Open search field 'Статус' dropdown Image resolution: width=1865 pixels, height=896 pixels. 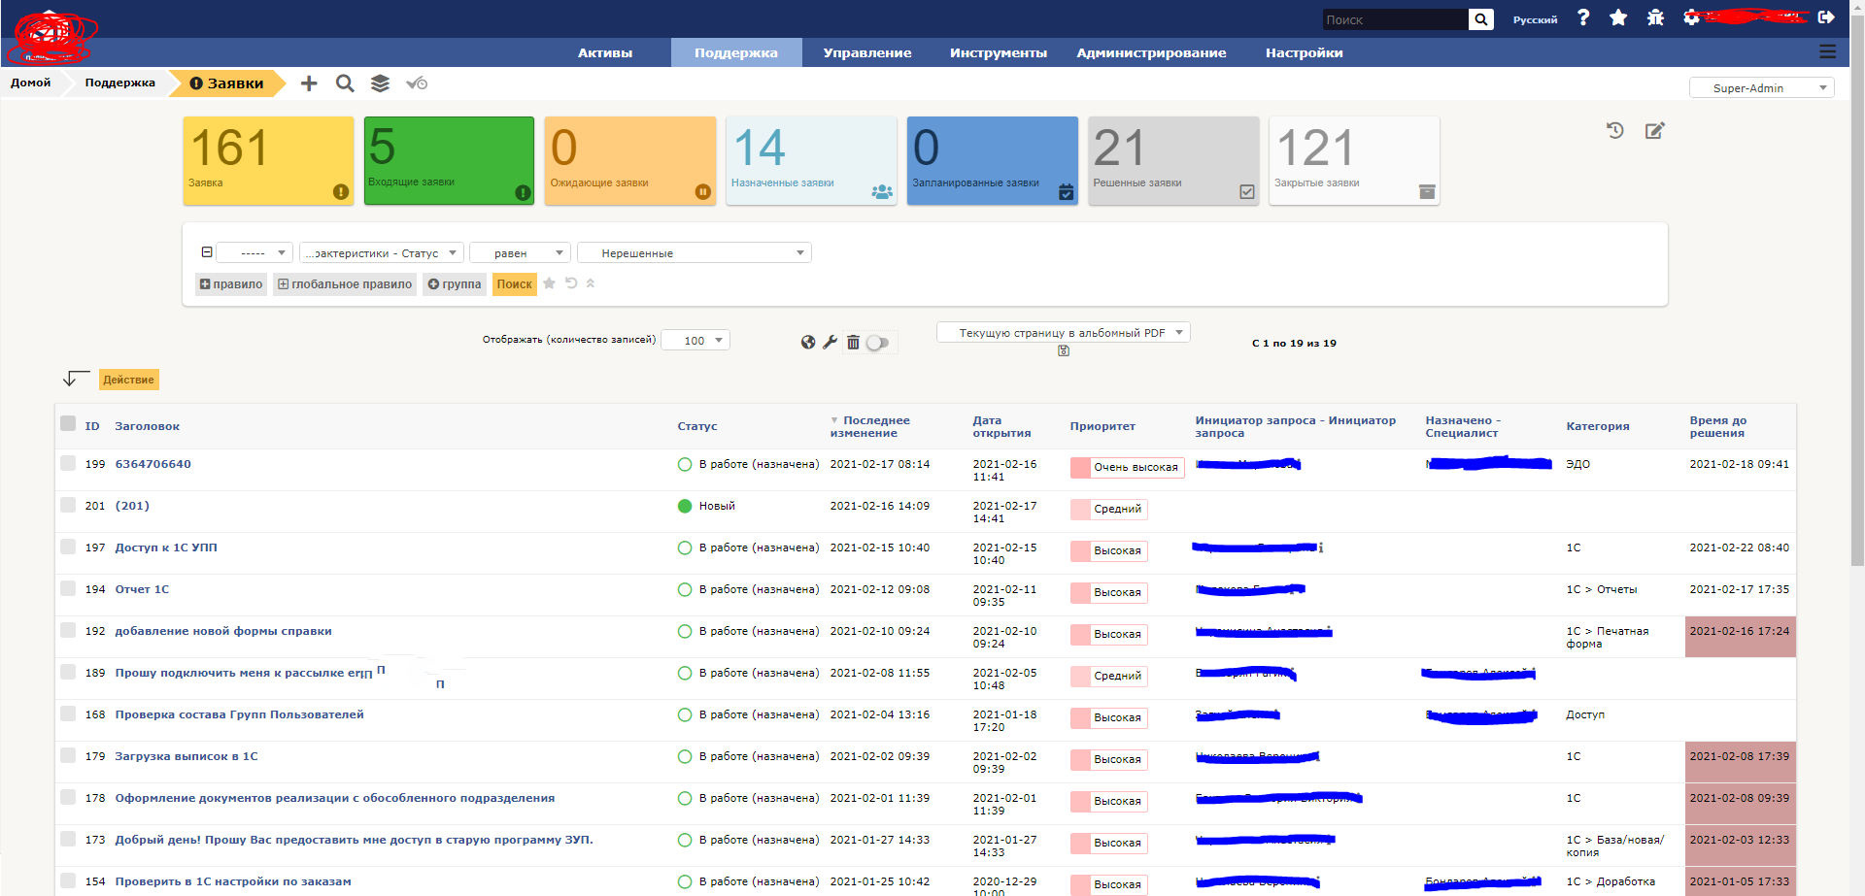coord(381,252)
